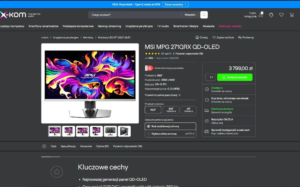Click the delivery truck icon

[207, 110]
